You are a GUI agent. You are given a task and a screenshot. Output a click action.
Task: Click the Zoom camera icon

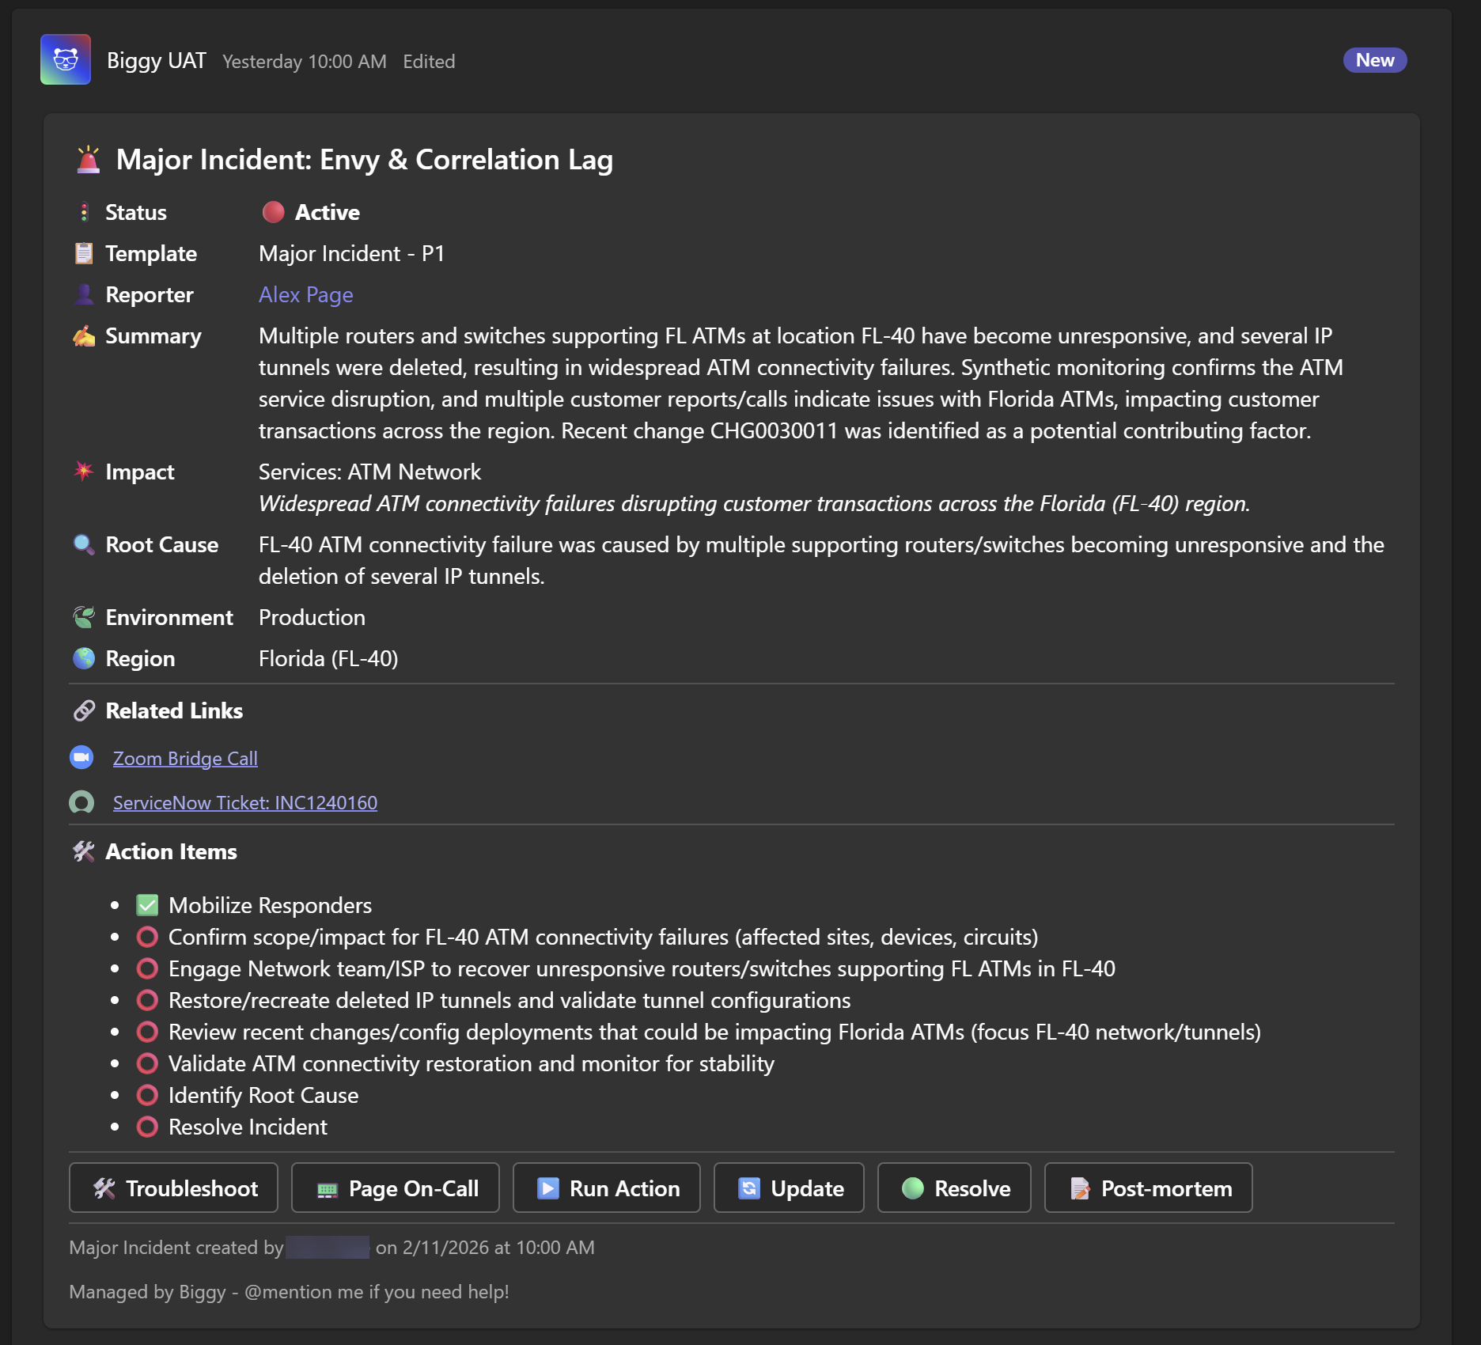pyautogui.click(x=81, y=758)
